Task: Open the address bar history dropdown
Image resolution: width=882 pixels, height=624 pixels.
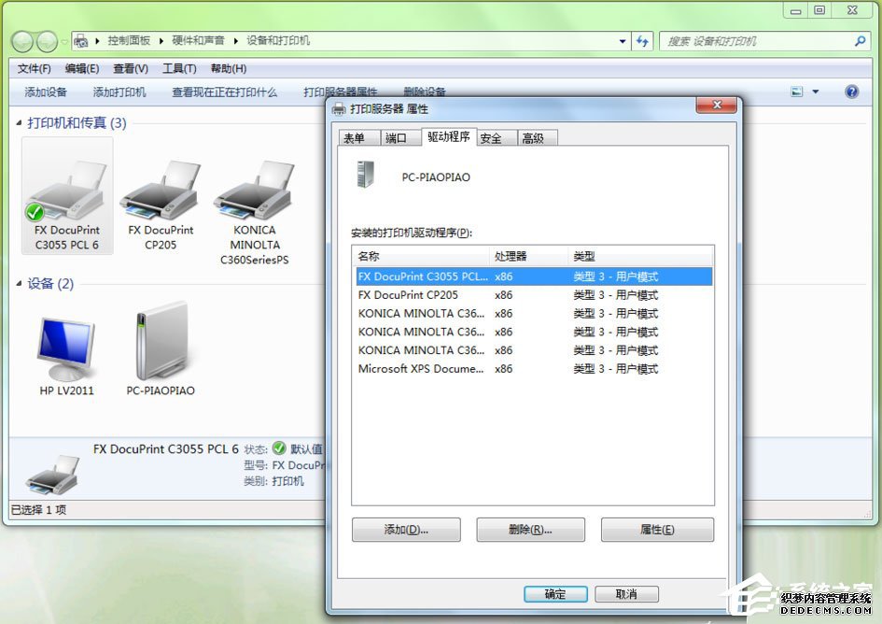Action: click(623, 41)
